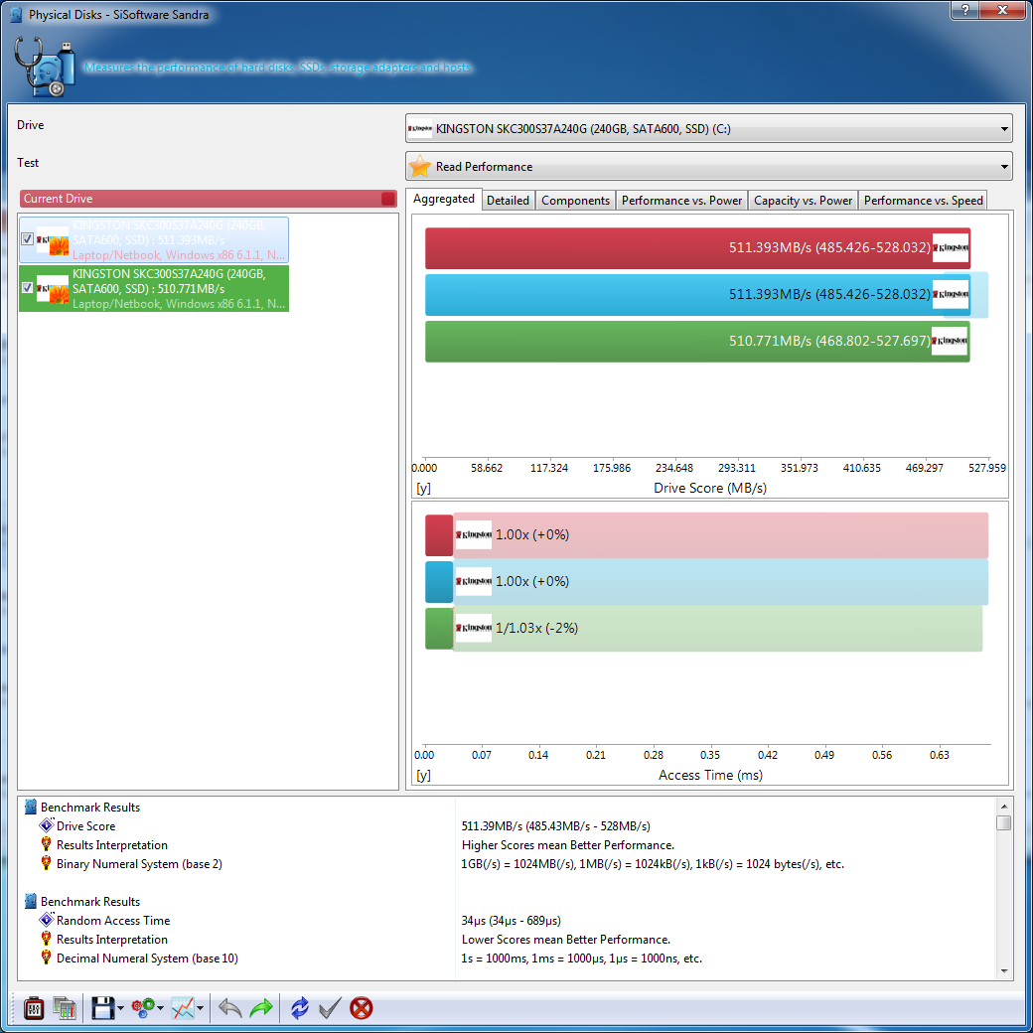Click 'Lower Scores mean Better Performance.' text
The height and width of the screenshot is (1033, 1033).
tap(566, 940)
